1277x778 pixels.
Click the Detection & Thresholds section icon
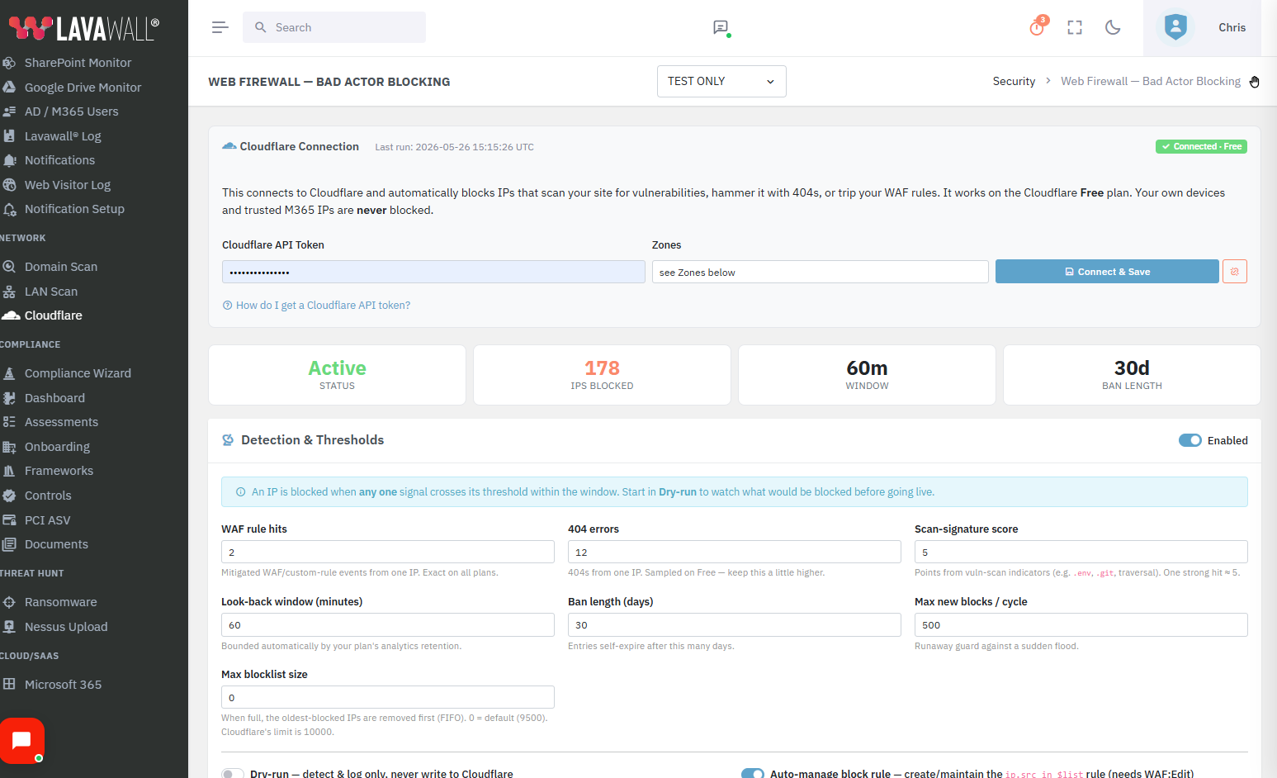click(228, 440)
